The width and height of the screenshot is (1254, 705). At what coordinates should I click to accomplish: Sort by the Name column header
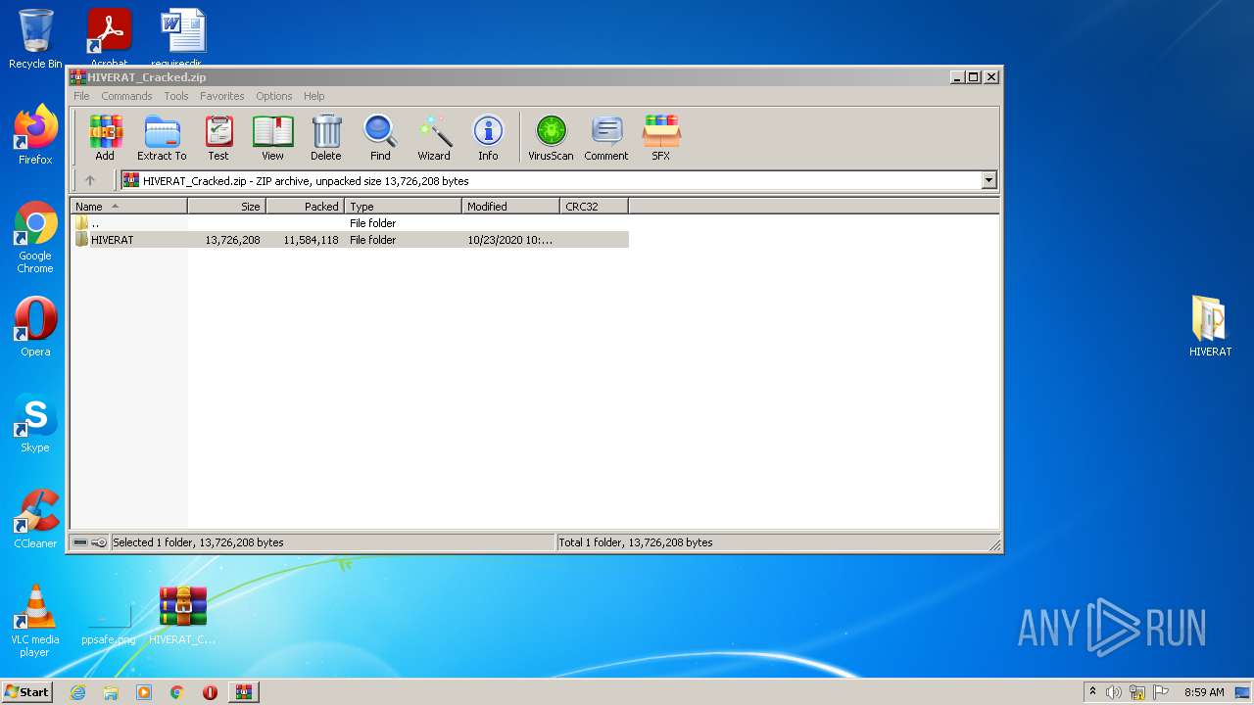[x=128, y=207]
